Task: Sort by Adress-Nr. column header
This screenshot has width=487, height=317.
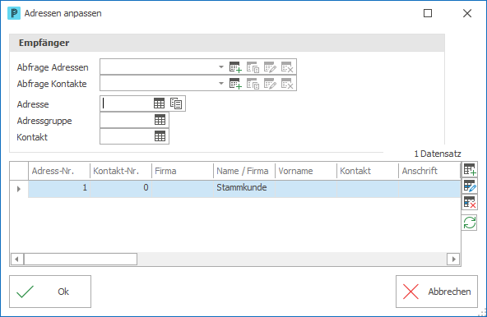Action: [x=59, y=171]
